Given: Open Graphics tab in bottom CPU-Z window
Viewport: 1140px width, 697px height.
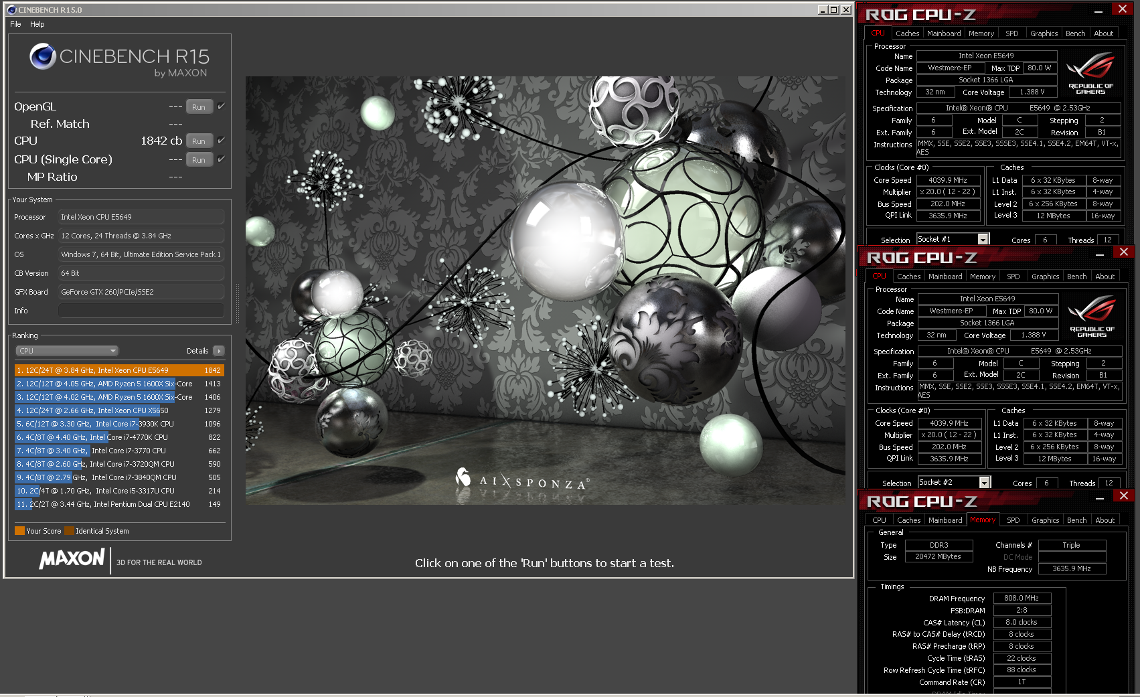Looking at the screenshot, I should (1046, 520).
